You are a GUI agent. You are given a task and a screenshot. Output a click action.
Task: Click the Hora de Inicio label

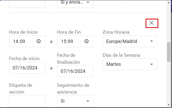(x=23, y=32)
